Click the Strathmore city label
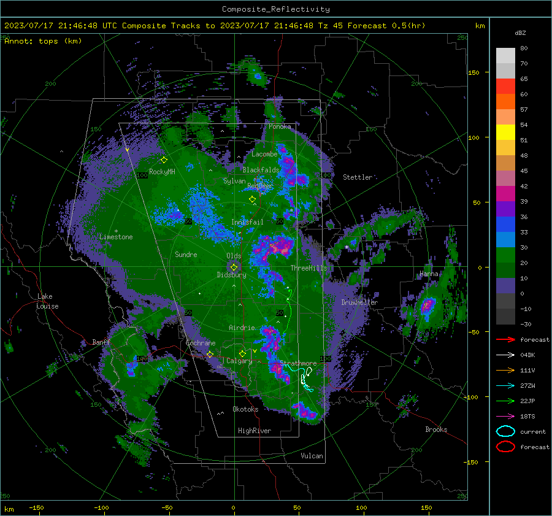 point(298,363)
